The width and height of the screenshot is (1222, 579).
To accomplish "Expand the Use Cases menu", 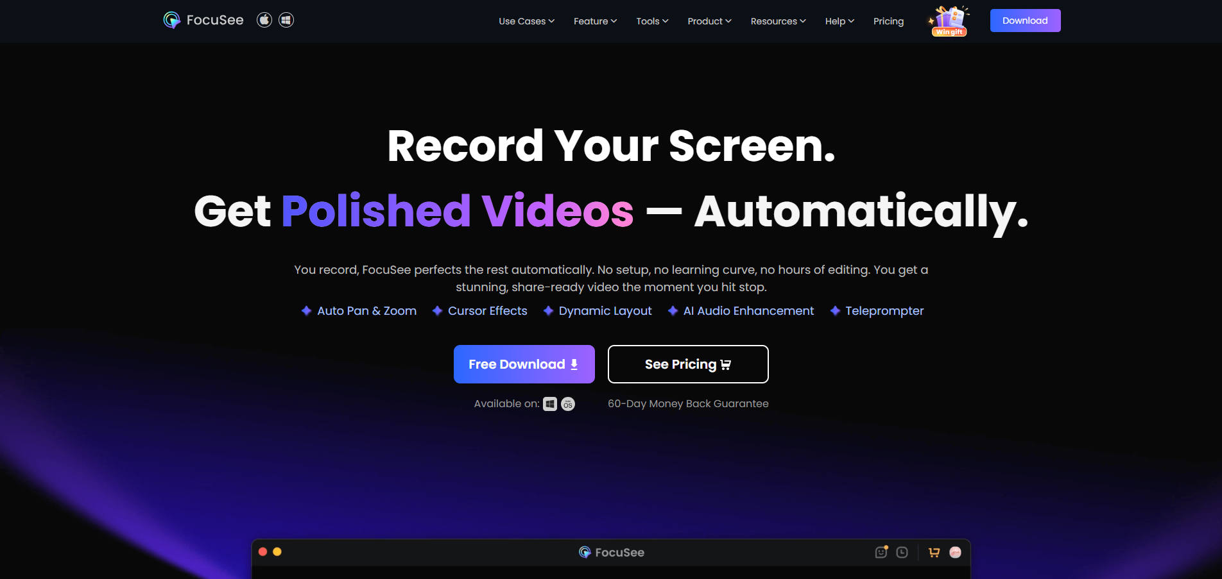I will (x=526, y=21).
